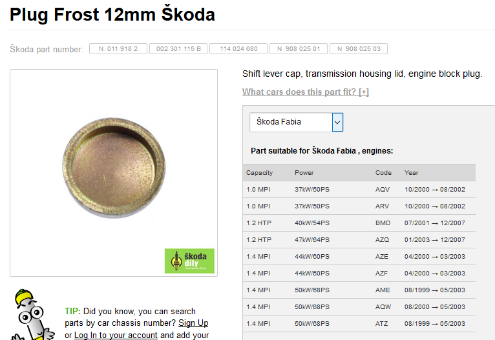Click the škoda díly logo watermark
Screen dimensions: 495x340
click(189, 261)
